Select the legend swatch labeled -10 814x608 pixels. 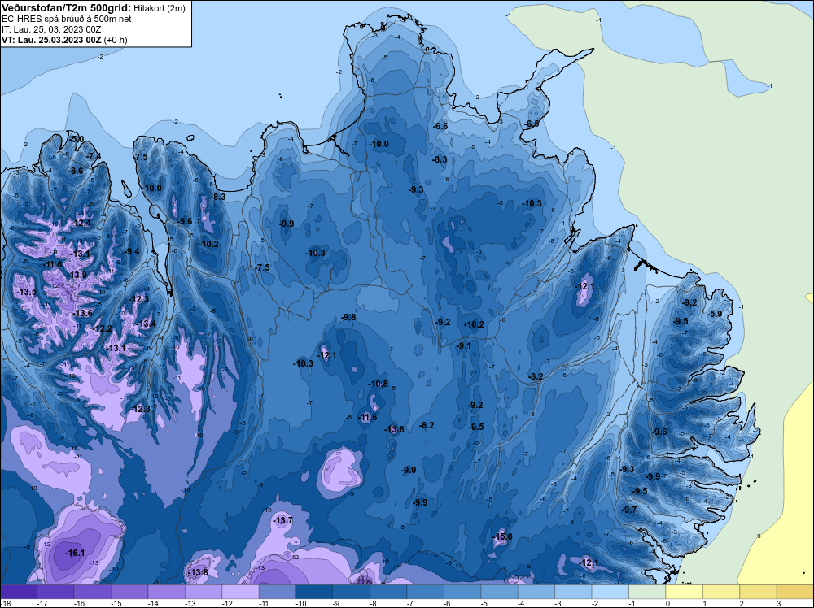314,592
